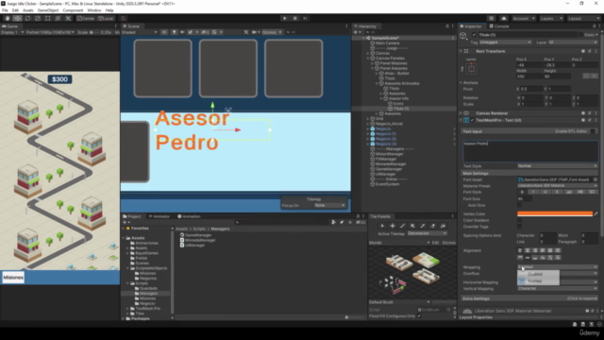Open the Collab cloud icon
Viewport: 604px width, 340px height.
[x=503, y=18]
